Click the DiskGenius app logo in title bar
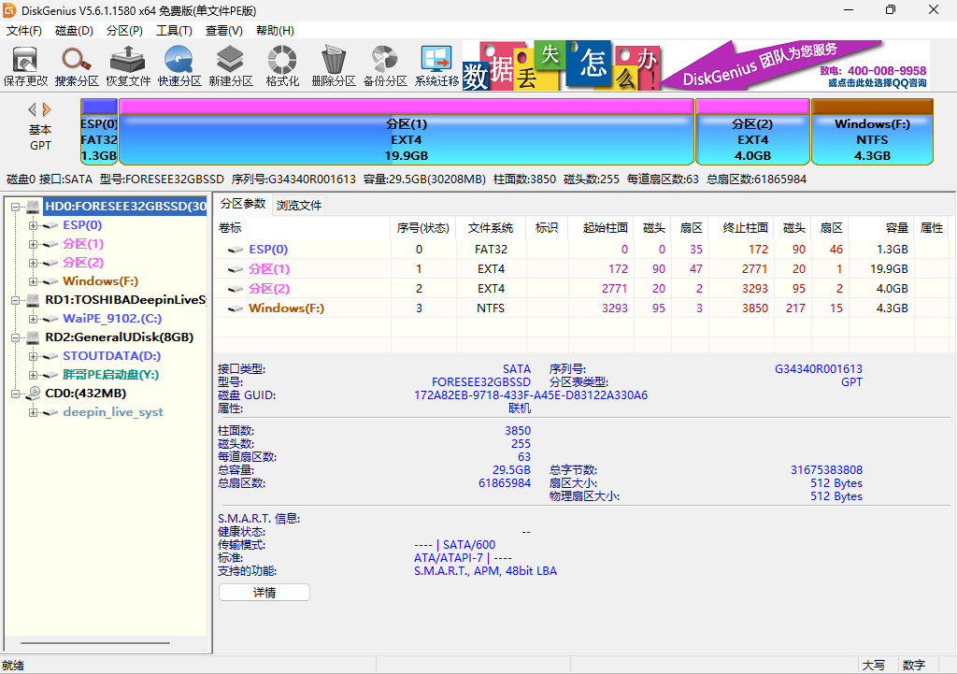This screenshot has width=957, height=674. click(x=9, y=10)
